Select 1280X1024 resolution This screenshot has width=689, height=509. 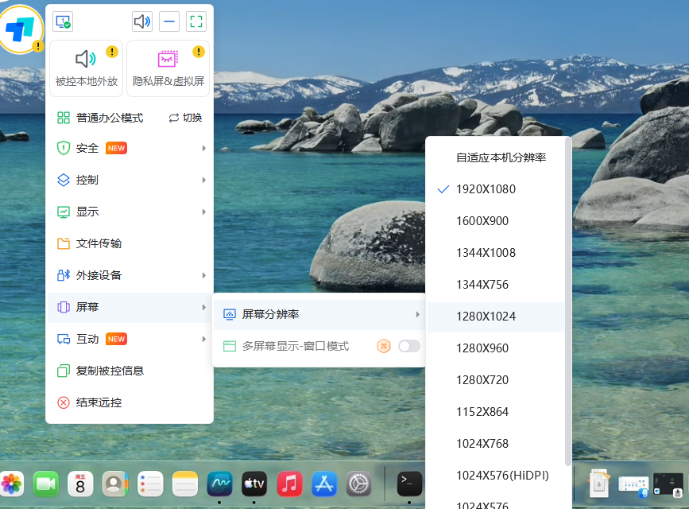click(496, 317)
